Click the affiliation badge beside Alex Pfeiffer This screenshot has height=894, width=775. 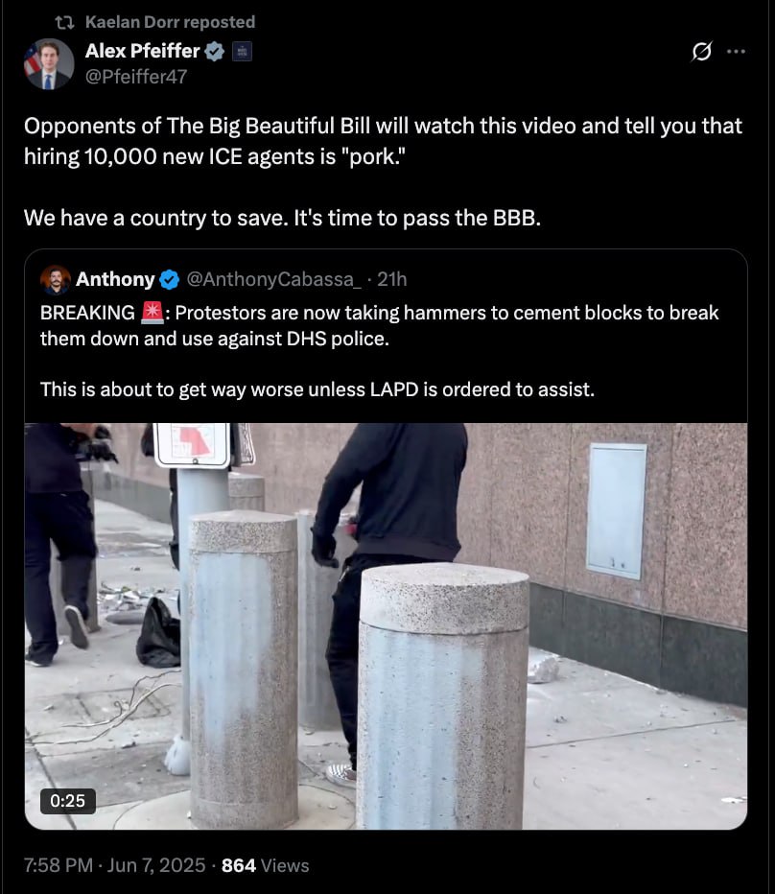(x=243, y=51)
